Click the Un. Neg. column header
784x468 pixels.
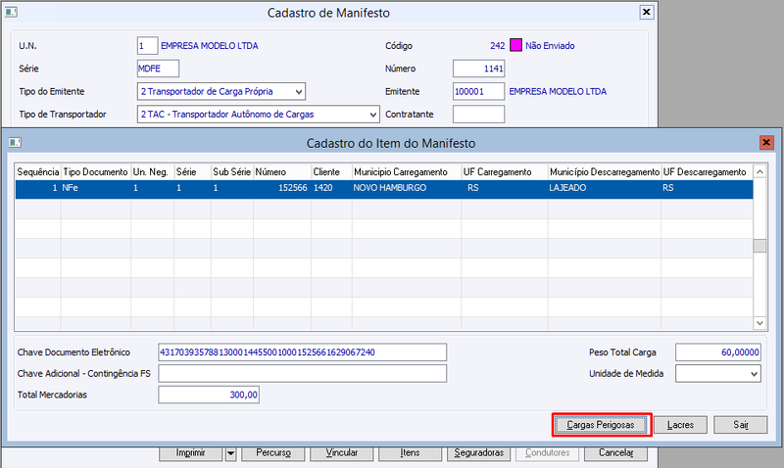point(152,171)
